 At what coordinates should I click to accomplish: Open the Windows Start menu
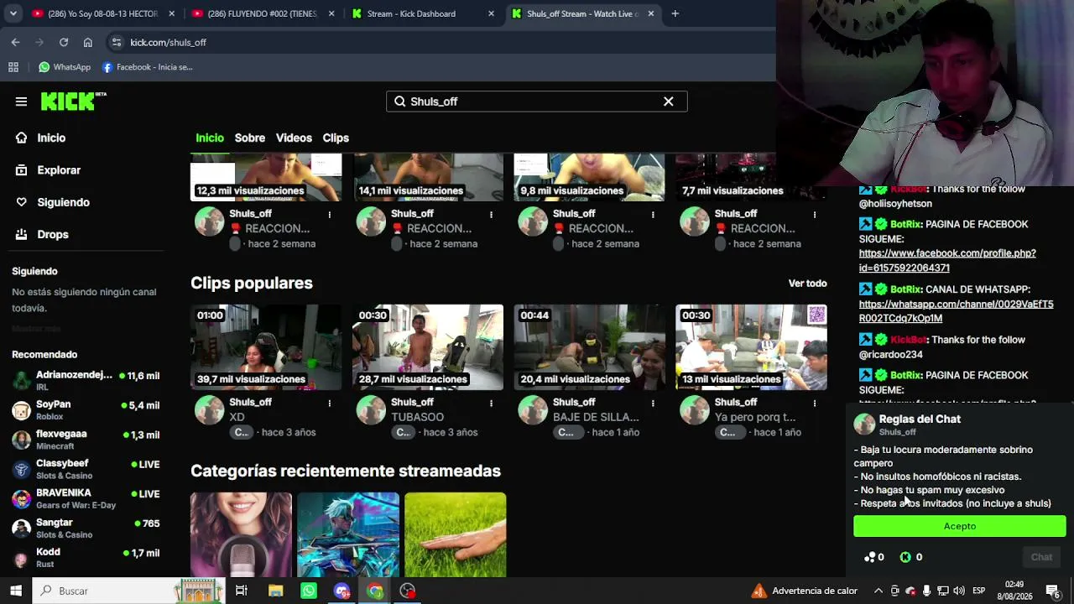click(x=16, y=591)
